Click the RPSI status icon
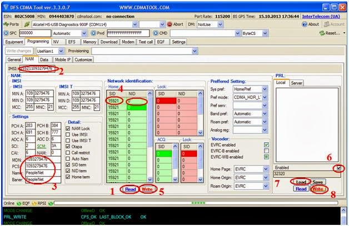 point(51,203)
